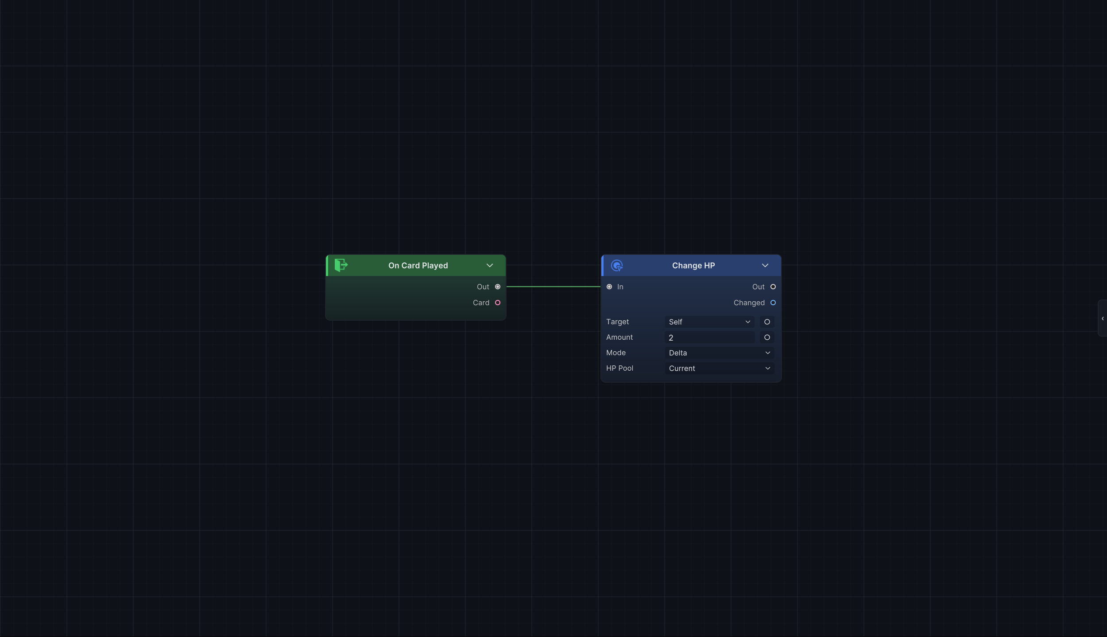Click the Mode label in Change HP
Screen dimensions: 1107x637
(616, 353)
